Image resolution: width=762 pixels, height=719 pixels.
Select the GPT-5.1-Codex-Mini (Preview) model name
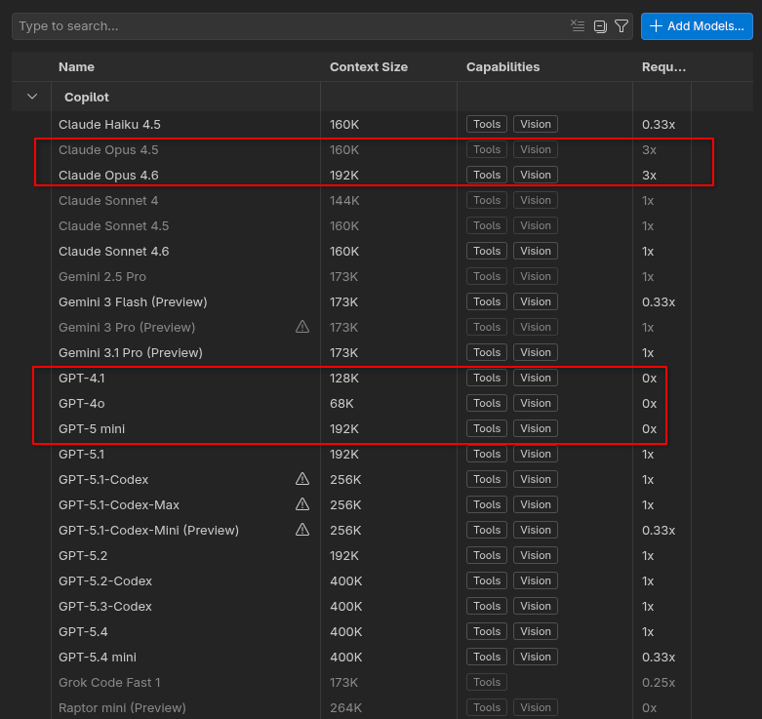pyautogui.click(x=148, y=530)
